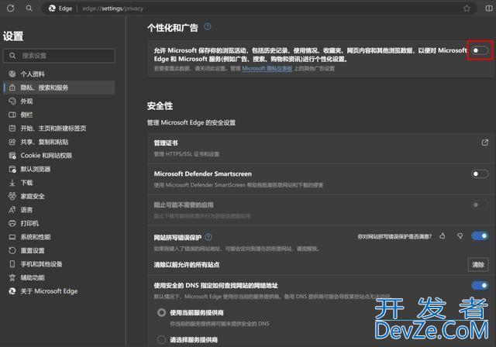Click the 默认浏览器 icon
Image resolution: width=496 pixels, height=347 pixels.
click(x=12, y=169)
